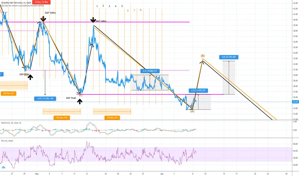
Task: Click 43.00 on the price scale
Action: pyautogui.click(x=295, y=3)
